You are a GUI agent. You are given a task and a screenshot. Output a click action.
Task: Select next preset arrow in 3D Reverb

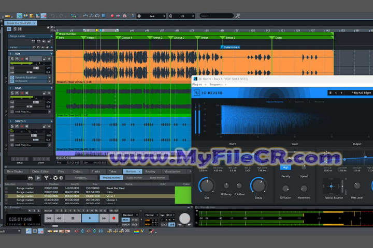pyautogui.click(x=341, y=93)
